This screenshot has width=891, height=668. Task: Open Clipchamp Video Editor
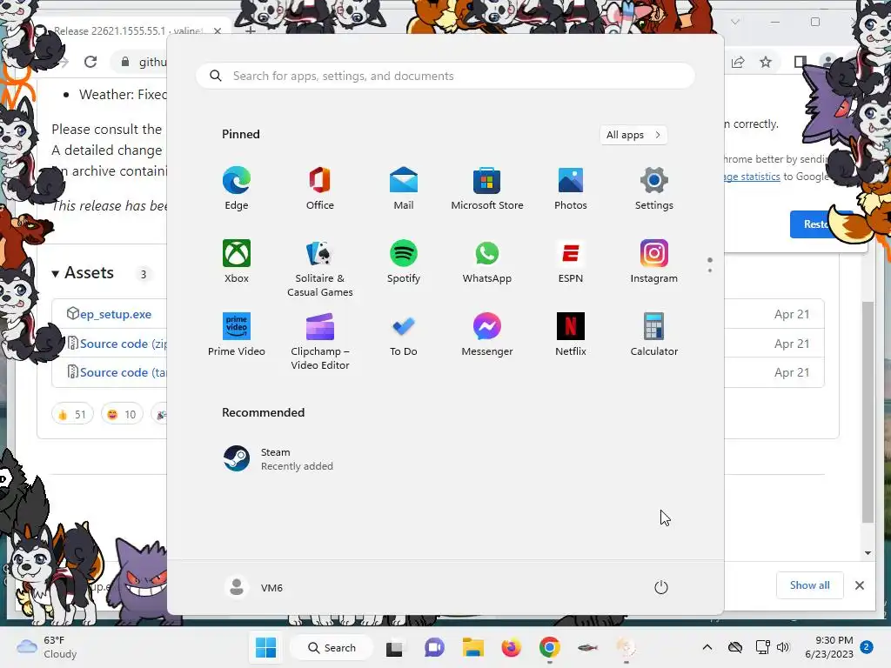[x=320, y=341]
